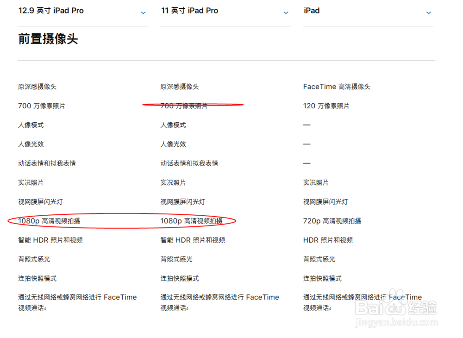Click 120 万像素照片 under iPad

click(327, 106)
